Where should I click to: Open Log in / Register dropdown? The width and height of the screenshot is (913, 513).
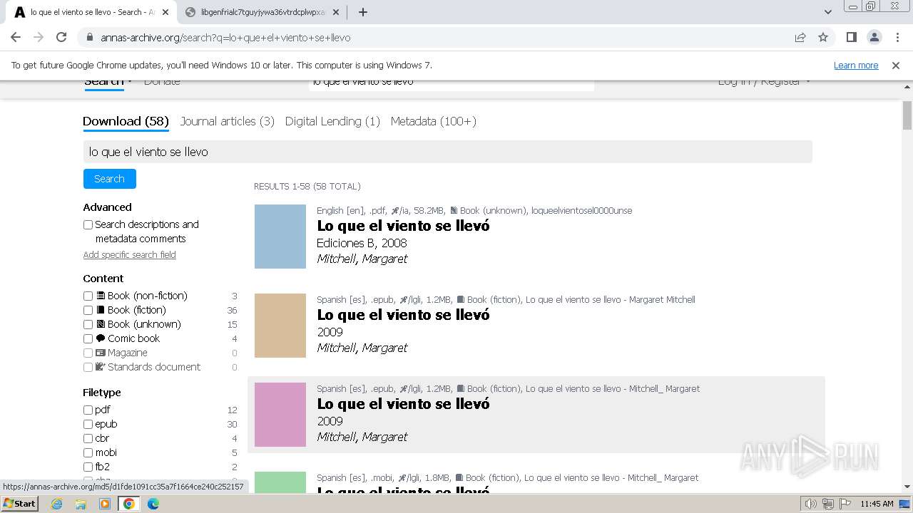[764, 83]
